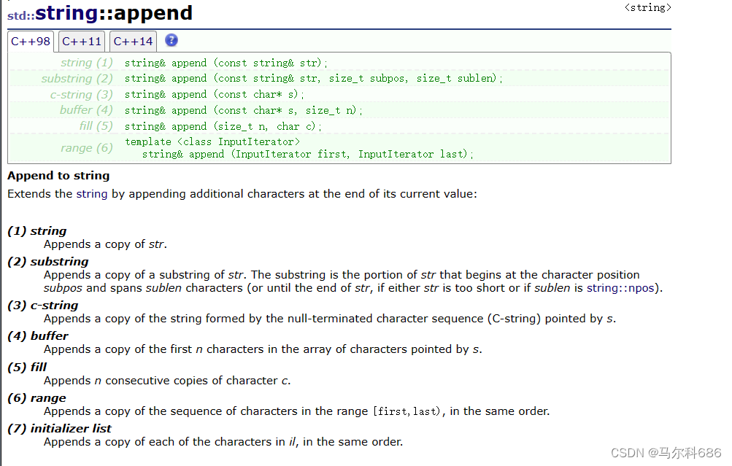Follow the 'string' link in the description sentence

91,194
